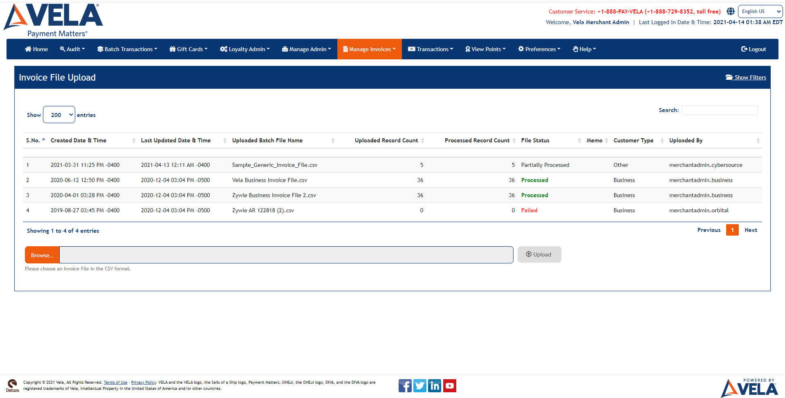
Task: Click the Preferences gear icon
Action: coord(521,49)
